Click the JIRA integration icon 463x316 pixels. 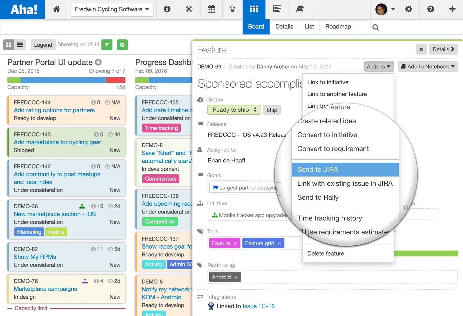coord(211,306)
